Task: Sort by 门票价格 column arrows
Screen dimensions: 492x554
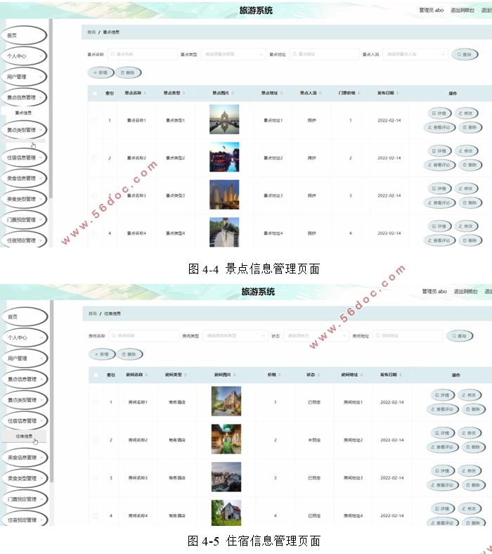Action: pyautogui.click(x=358, y=93)
